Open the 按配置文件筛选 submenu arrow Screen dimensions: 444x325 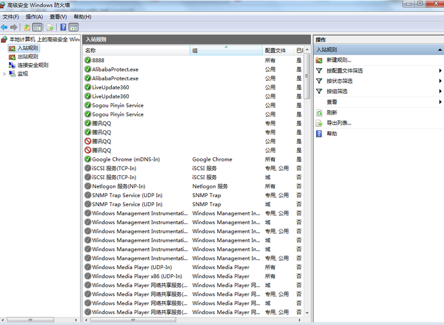click(440, 70)
